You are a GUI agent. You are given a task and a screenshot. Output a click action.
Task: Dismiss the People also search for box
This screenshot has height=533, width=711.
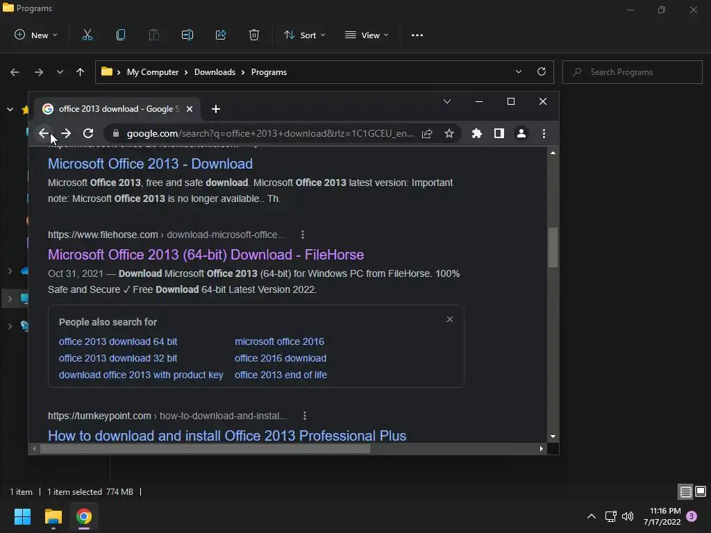click(450, 319)
